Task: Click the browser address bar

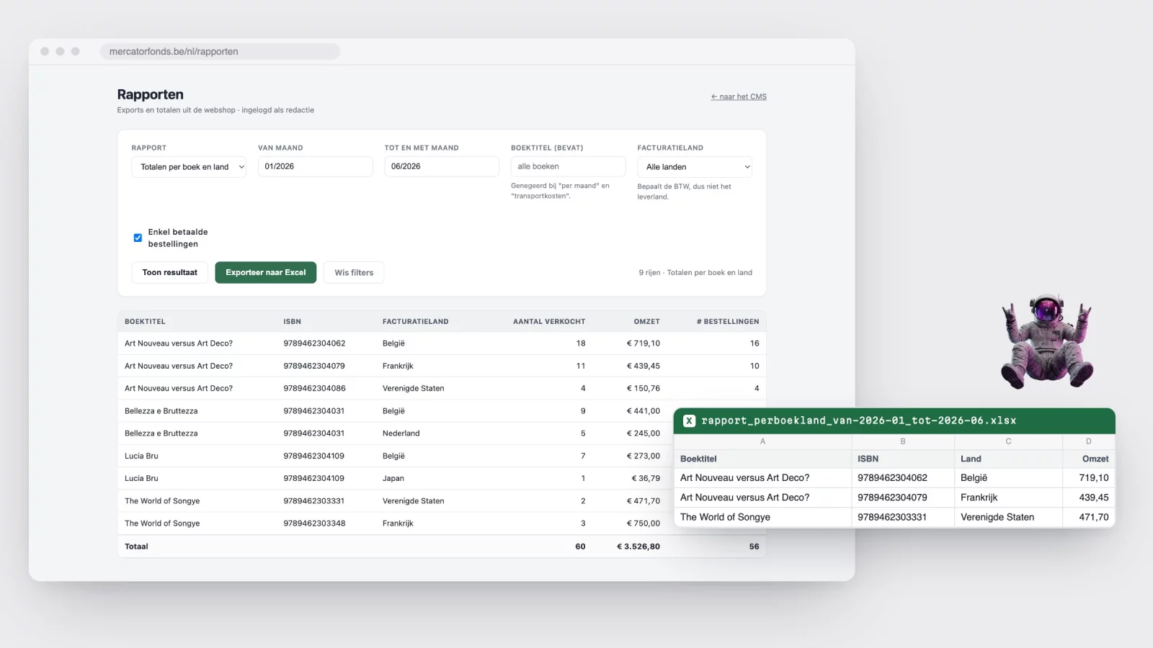Action: point(220,51)
